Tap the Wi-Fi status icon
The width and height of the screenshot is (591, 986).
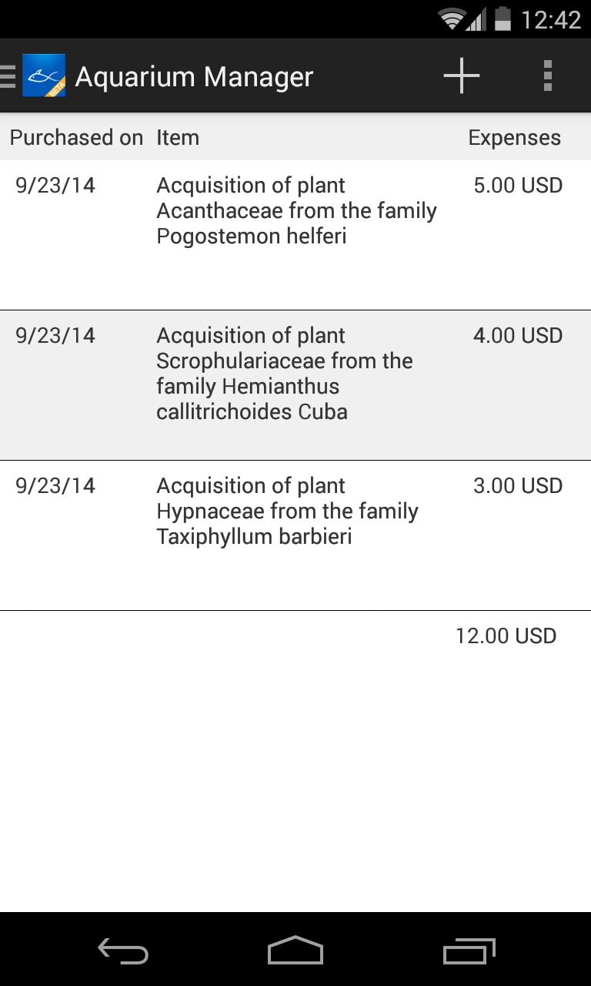pos(451,19)
